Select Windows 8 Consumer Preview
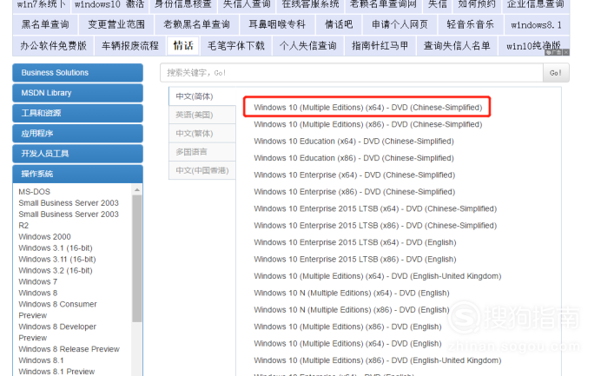 pos(57,310)
